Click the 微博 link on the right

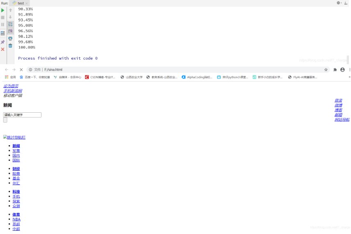click(338, 105)
